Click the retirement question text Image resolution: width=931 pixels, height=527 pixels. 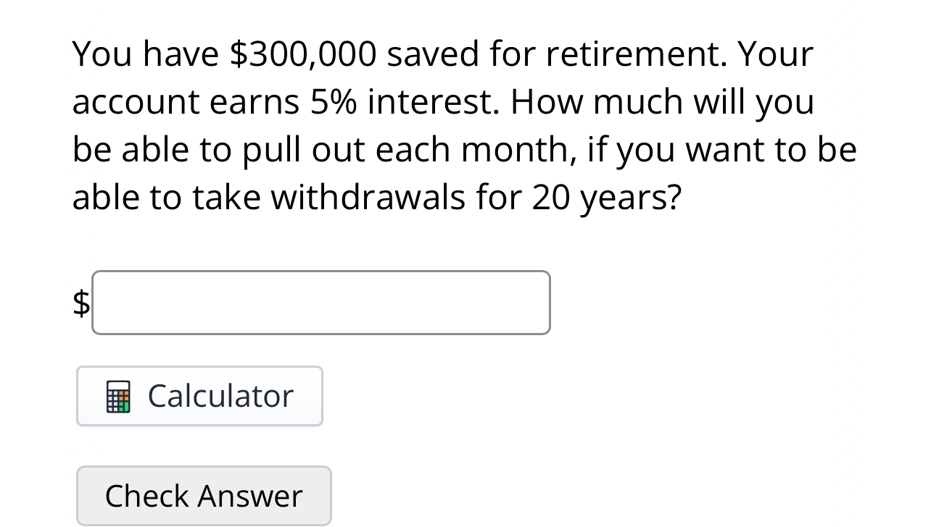pyautogui.click(x=464, y=125)
